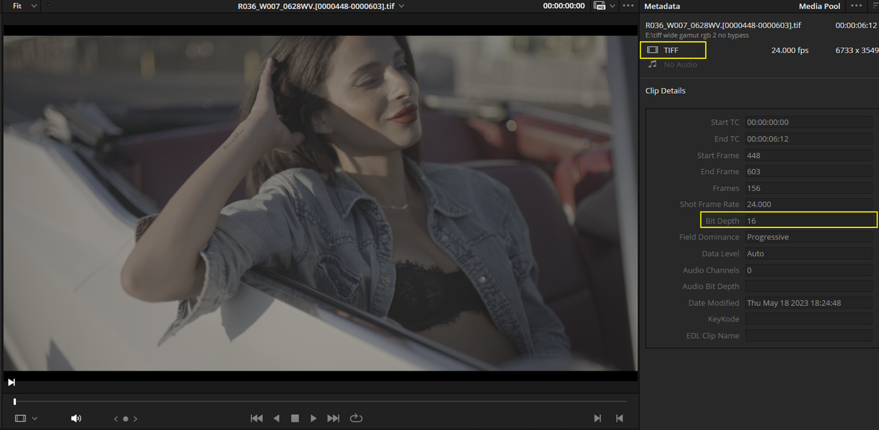Click the 24.000 fps value in the clip summary
This screenshot has width=879, height=430.
coord(790,50)
